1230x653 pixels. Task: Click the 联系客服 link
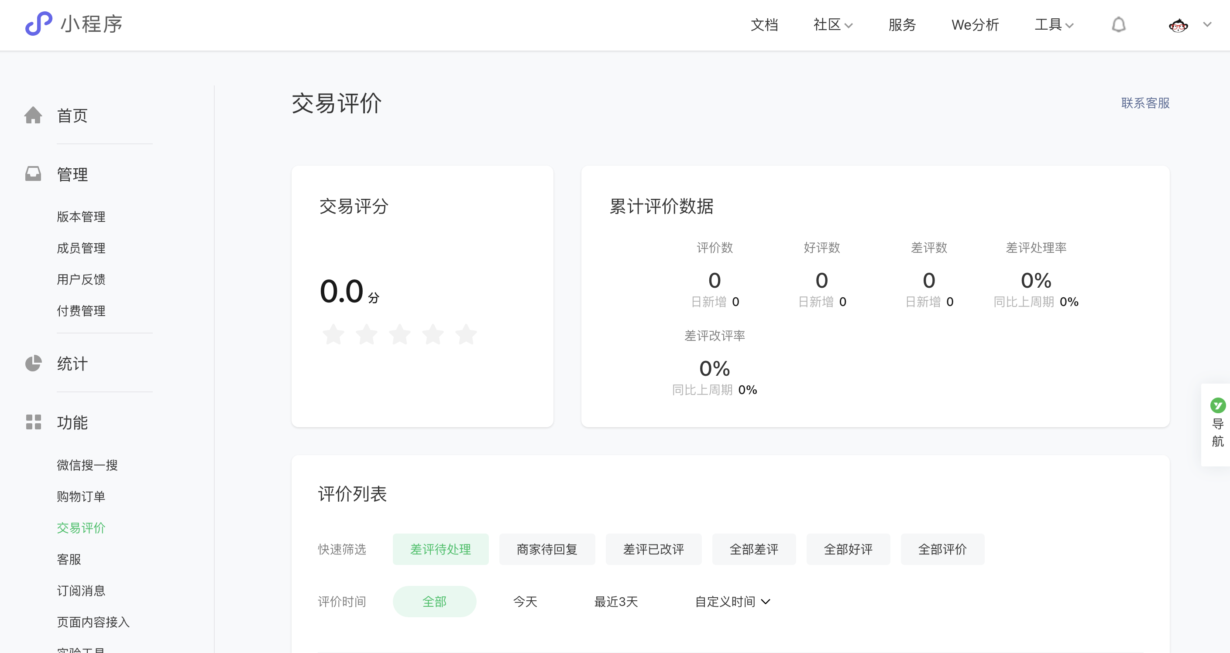pyautogui.click(x=1145, y=103)
